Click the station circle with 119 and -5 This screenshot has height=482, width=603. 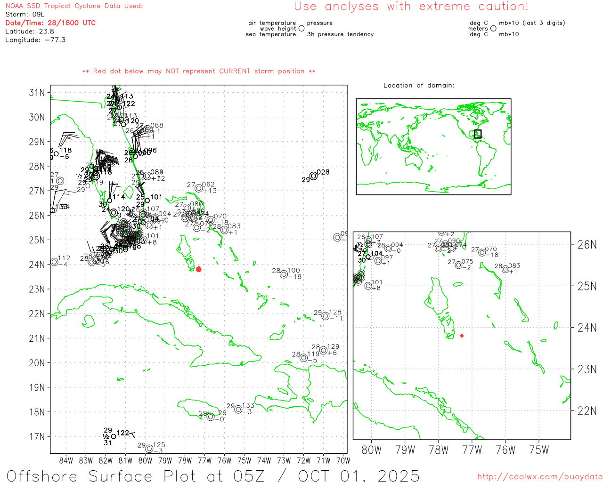tap(304, 358)
